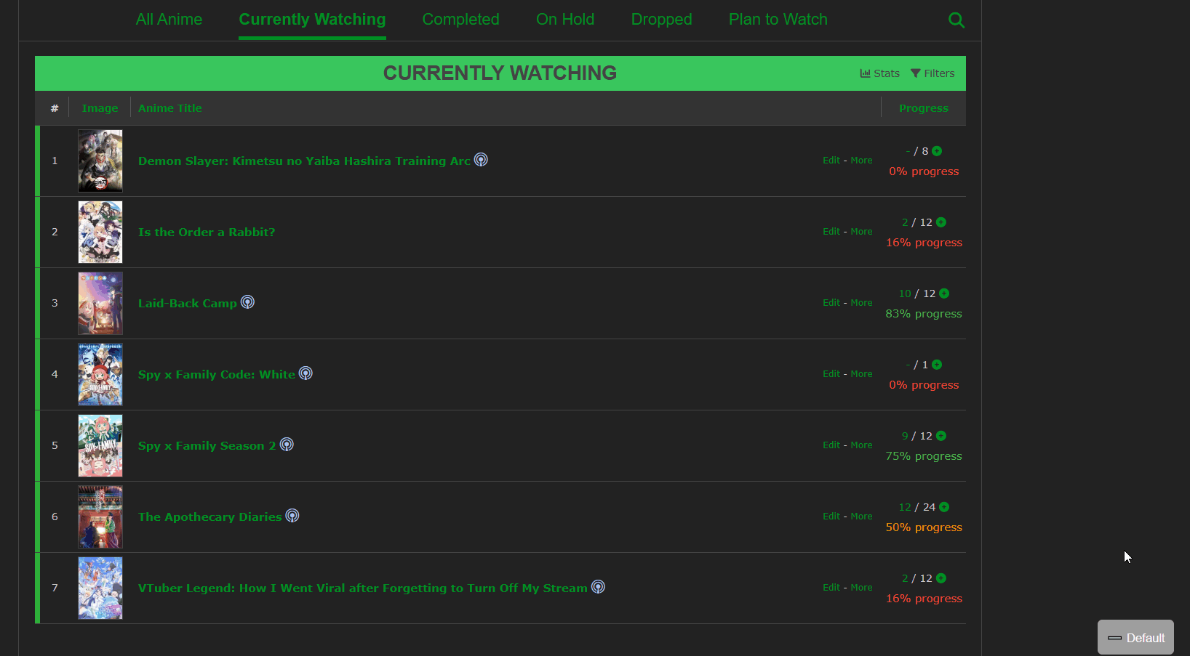1190x656 pixels.
Task: Click the airing icon beside VTuber Legend
Action: [598, 587]
